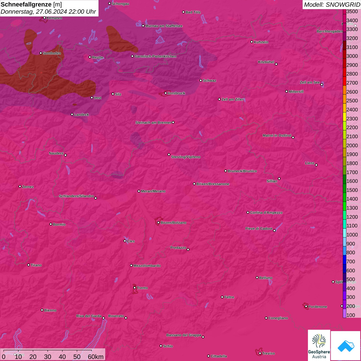Image resolution: width=361 pixels, height=361 pixels.
Task: Click the Sillian label
Action: click(x=272, y=181)
